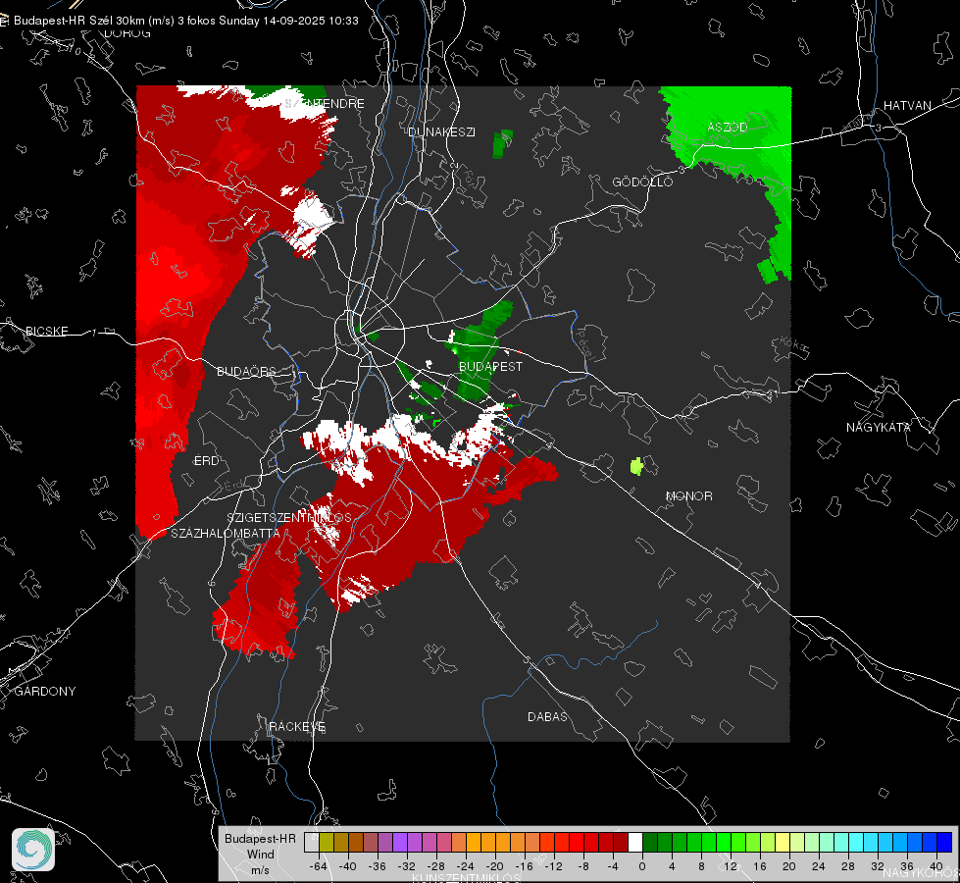This screenshot has height=883, width=960.
Task: Click the 'RÁCKEVE' town label
Action: (297, 727)
